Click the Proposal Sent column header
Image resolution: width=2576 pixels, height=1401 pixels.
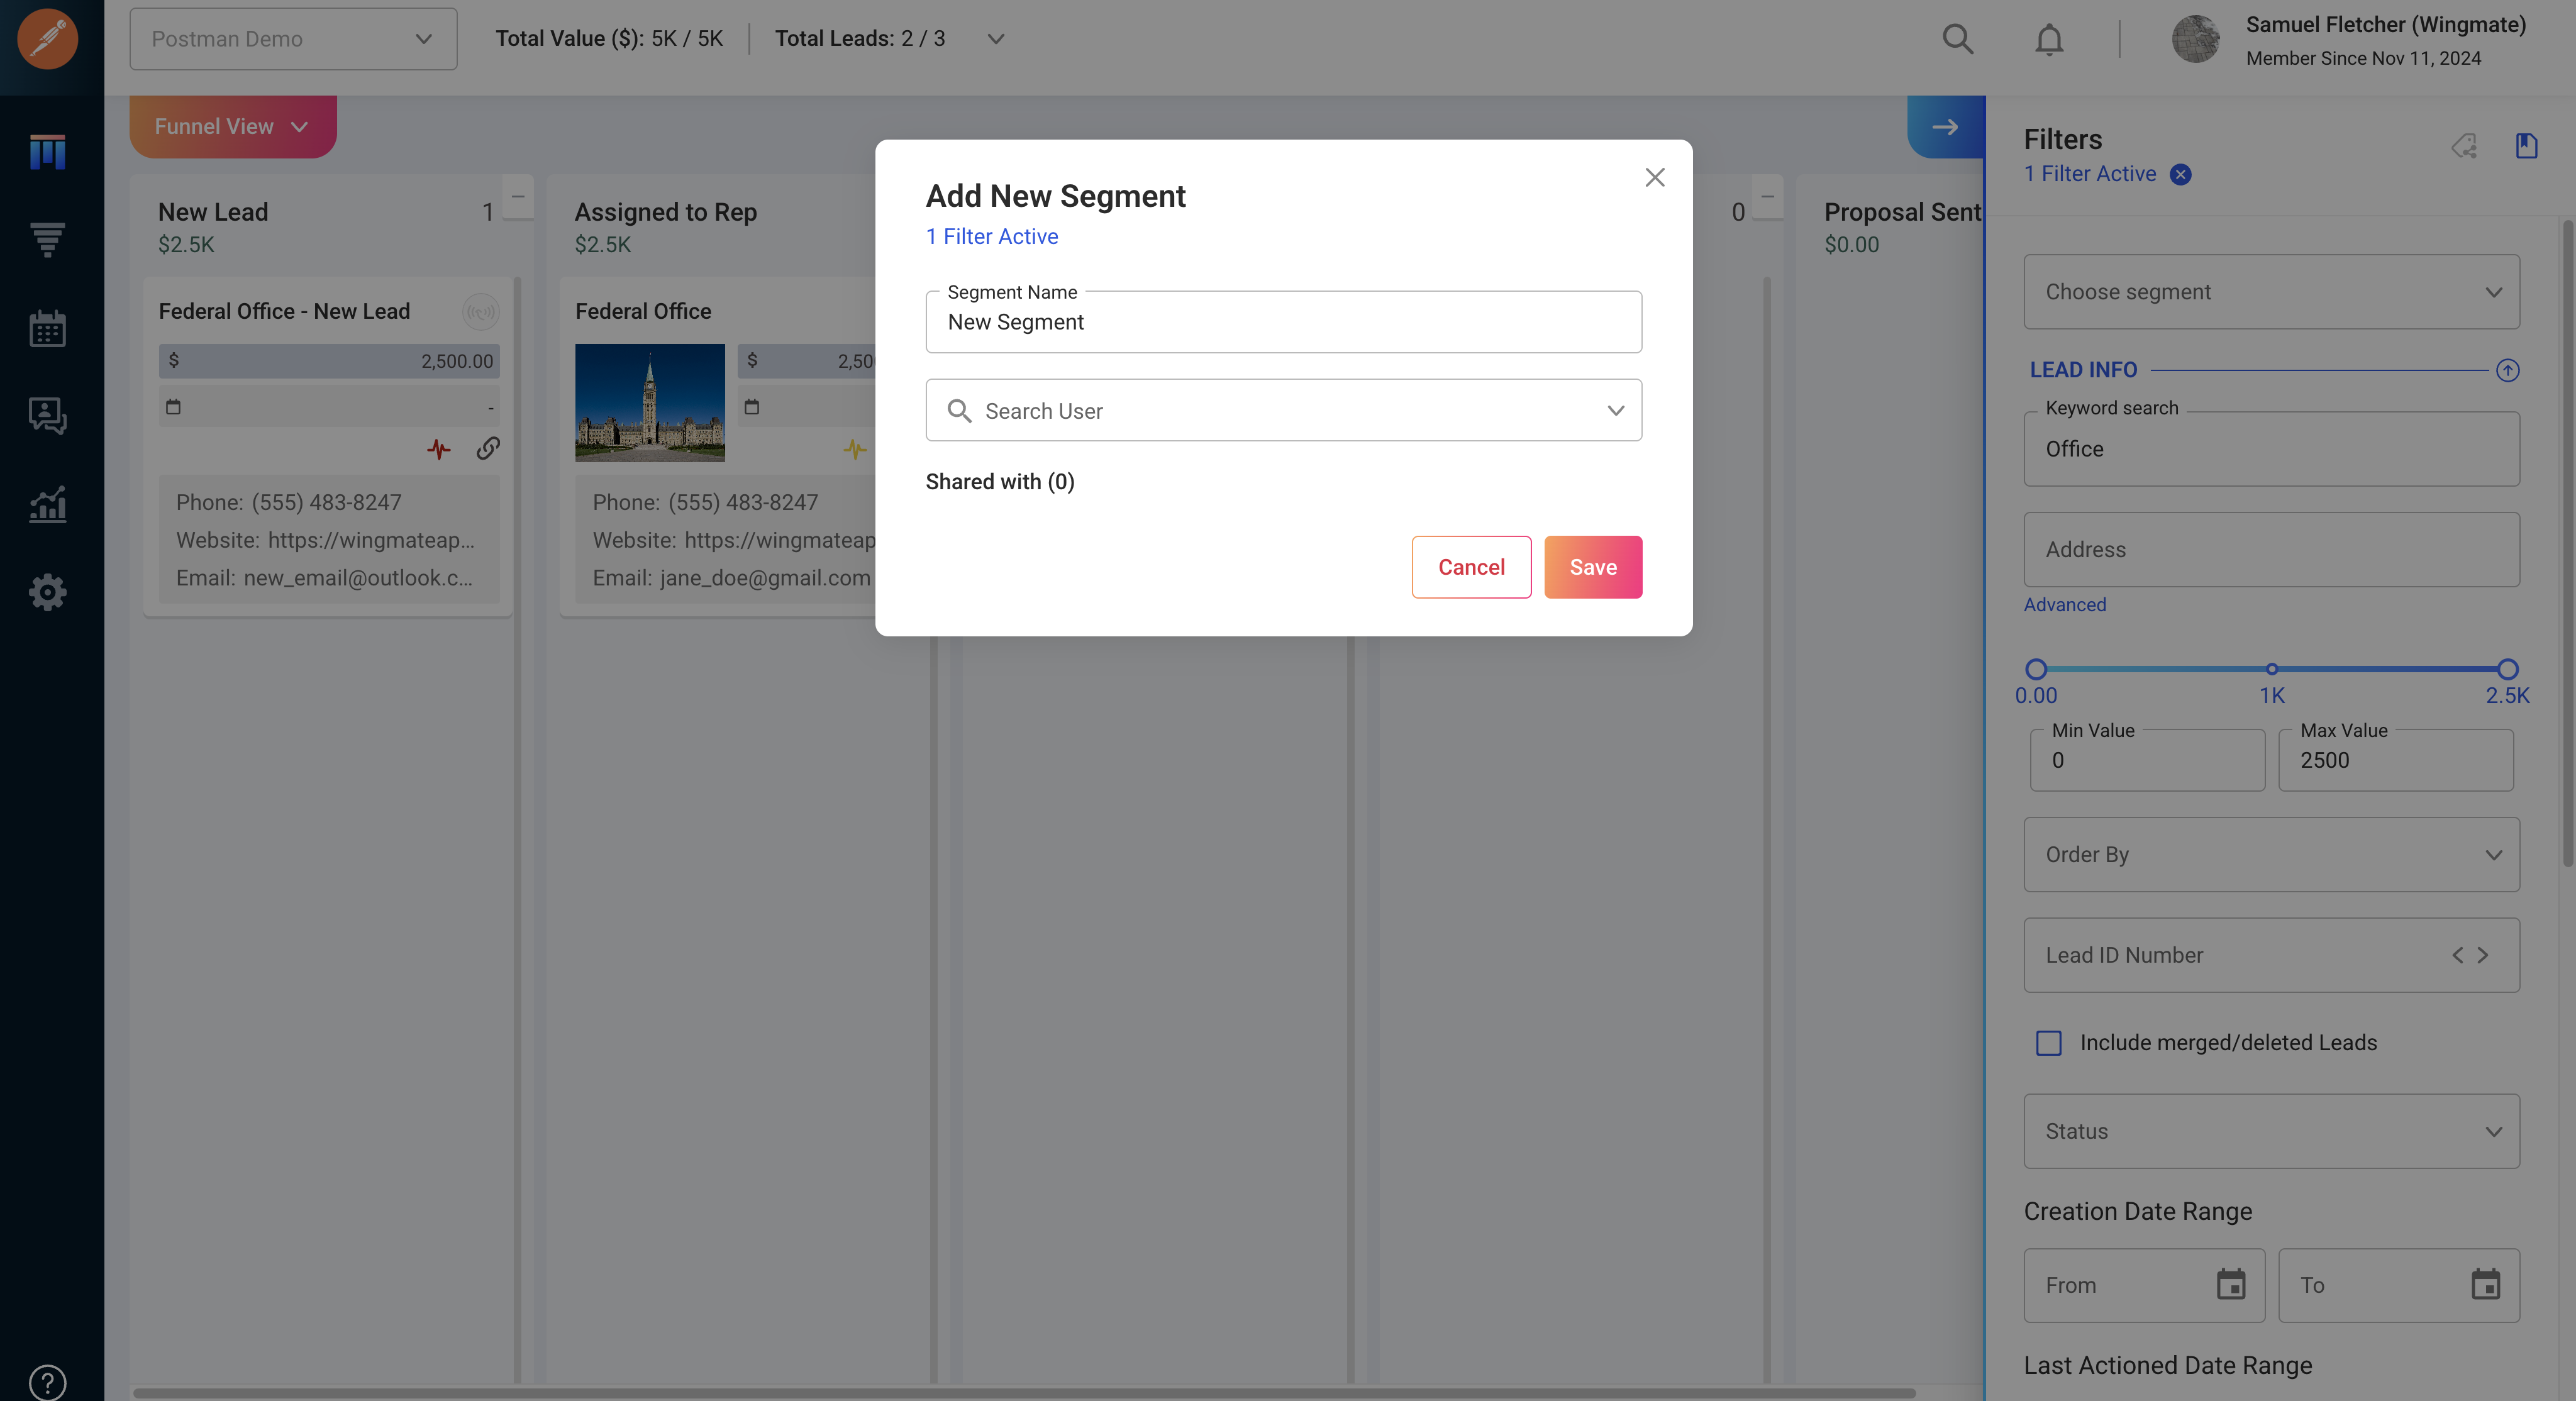click(1902, 212)
